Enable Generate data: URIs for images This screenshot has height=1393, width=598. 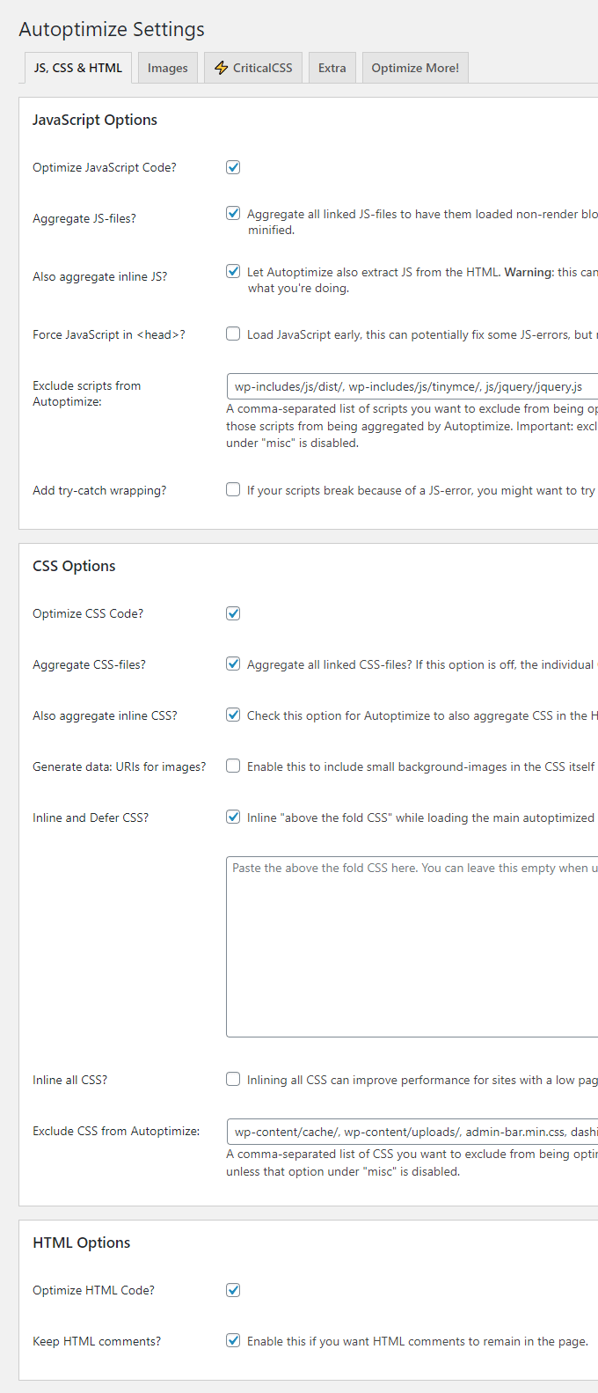pyautogui.click(x=233, y=766)
